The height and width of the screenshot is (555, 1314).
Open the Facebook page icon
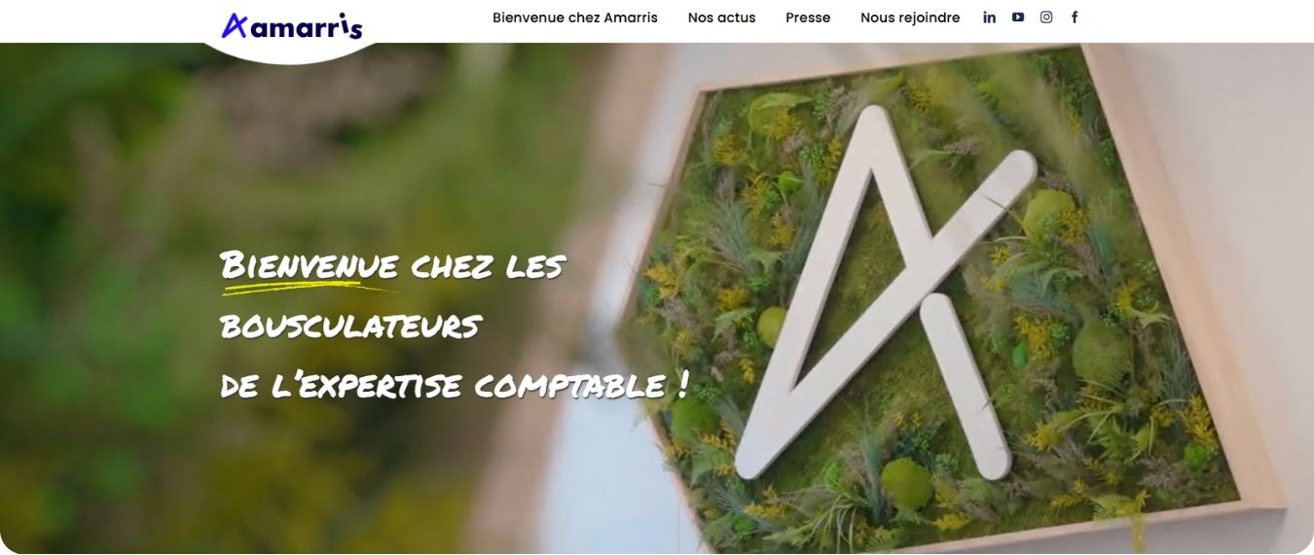click(x=1075, y=17)
